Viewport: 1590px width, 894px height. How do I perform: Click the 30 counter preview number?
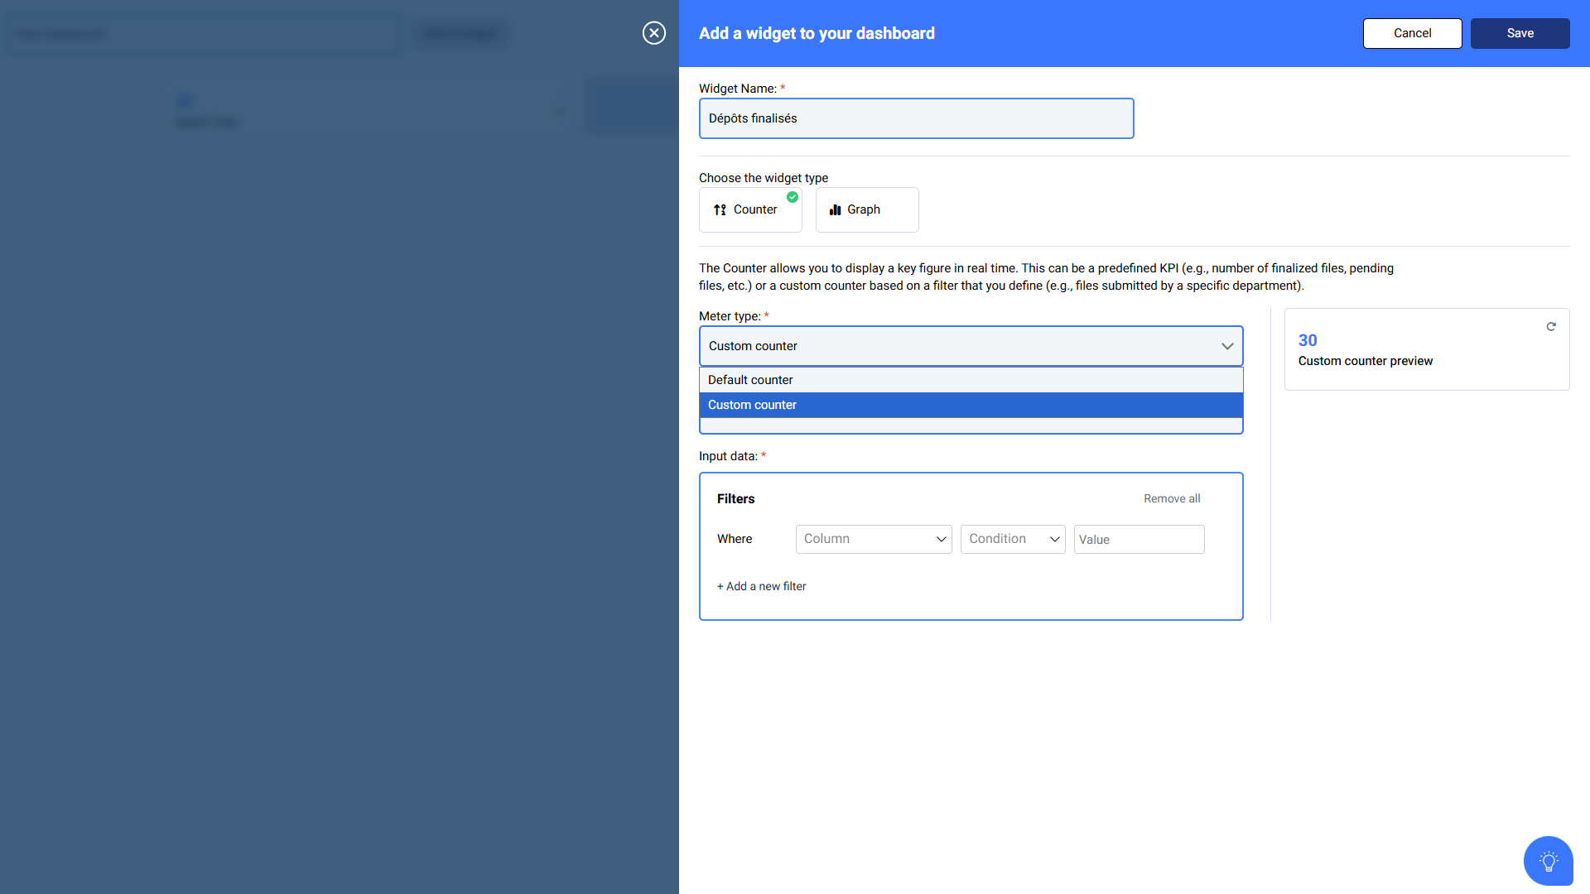tap(1308, 340)
